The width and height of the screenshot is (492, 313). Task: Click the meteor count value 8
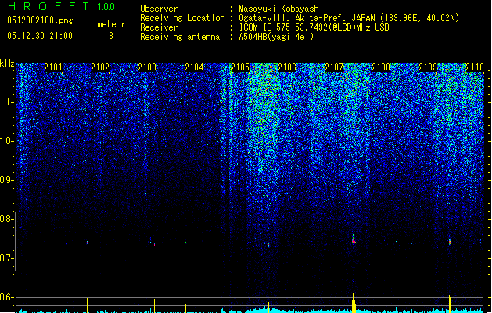point(111,36)
